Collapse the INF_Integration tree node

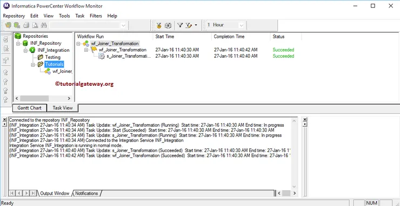click(25, 50)
